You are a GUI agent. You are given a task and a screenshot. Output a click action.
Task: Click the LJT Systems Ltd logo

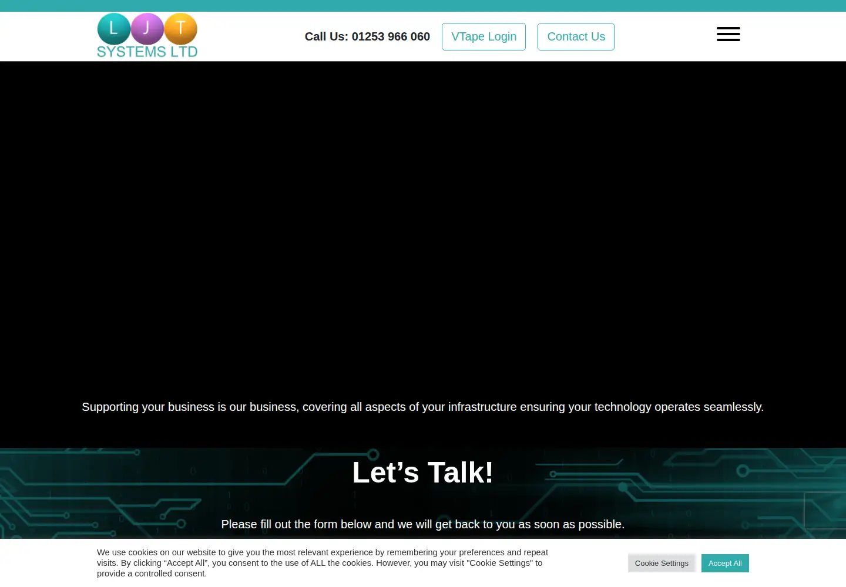tap(147, 36)
